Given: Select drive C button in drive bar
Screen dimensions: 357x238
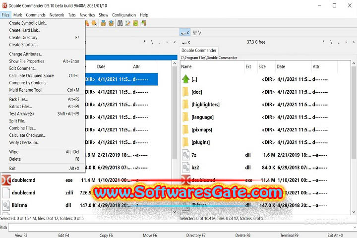Looking at the screenshot, I should [185, 33].
